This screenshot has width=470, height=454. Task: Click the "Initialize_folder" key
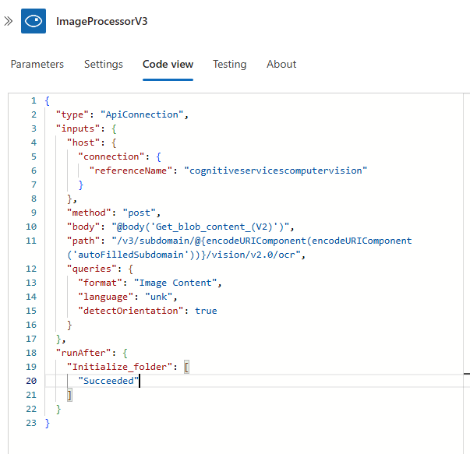[x=119, y=367]
